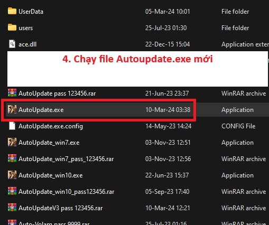Click the AutoUpdate.exe.config blank file icon
This screenshot has width=269, height=225.
coord(12,126)
